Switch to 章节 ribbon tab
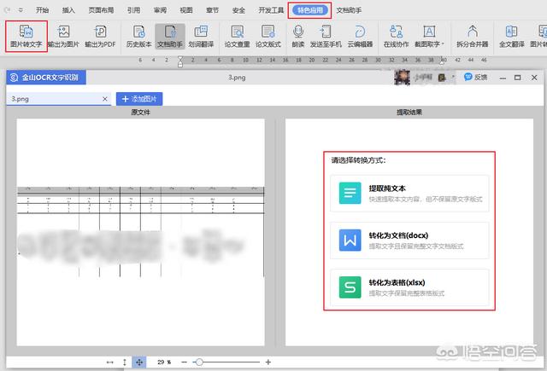 click(x=212, y=10)
